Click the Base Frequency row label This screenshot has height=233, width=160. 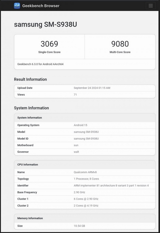[27, 192]
